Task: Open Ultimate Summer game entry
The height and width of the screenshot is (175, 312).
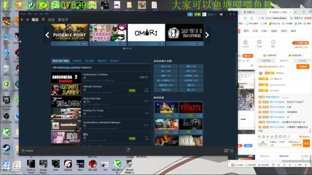Action: click(x=101, y=90)
